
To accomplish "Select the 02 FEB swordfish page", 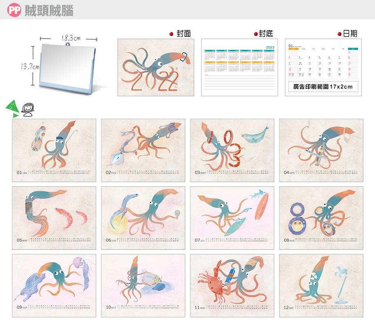I will tap(143, 150).
